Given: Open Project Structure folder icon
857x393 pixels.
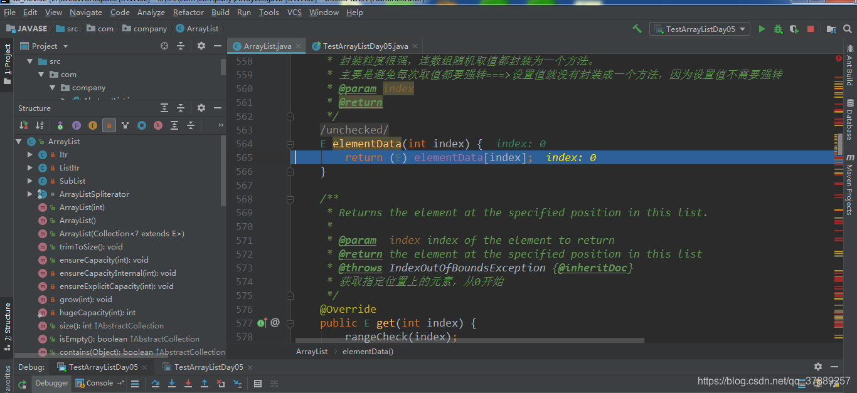Looking at the screenshot, I should pyautogui.click(x=831, y=29).
